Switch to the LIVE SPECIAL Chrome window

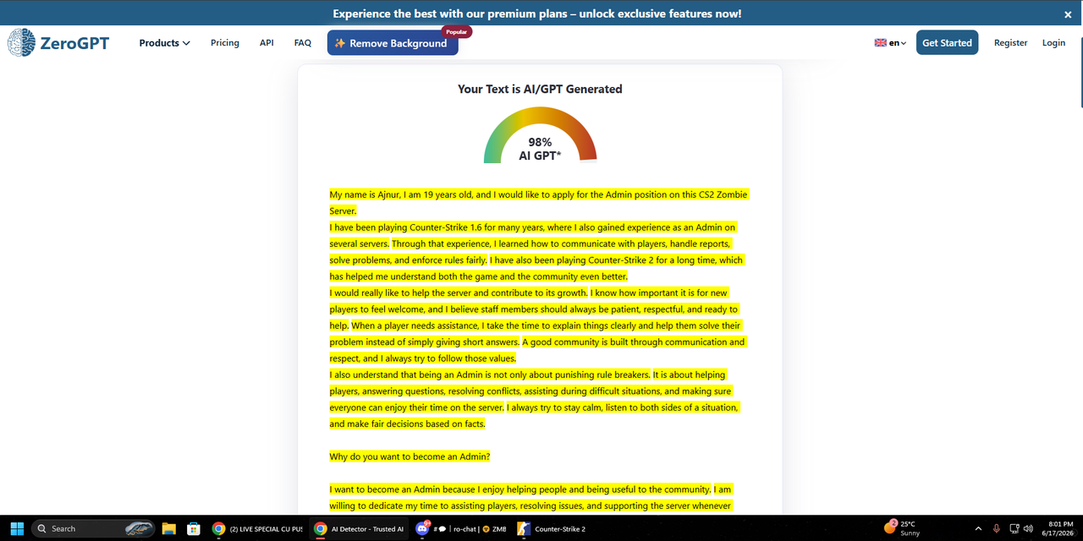pyautogui.click(x=257, y=528)
